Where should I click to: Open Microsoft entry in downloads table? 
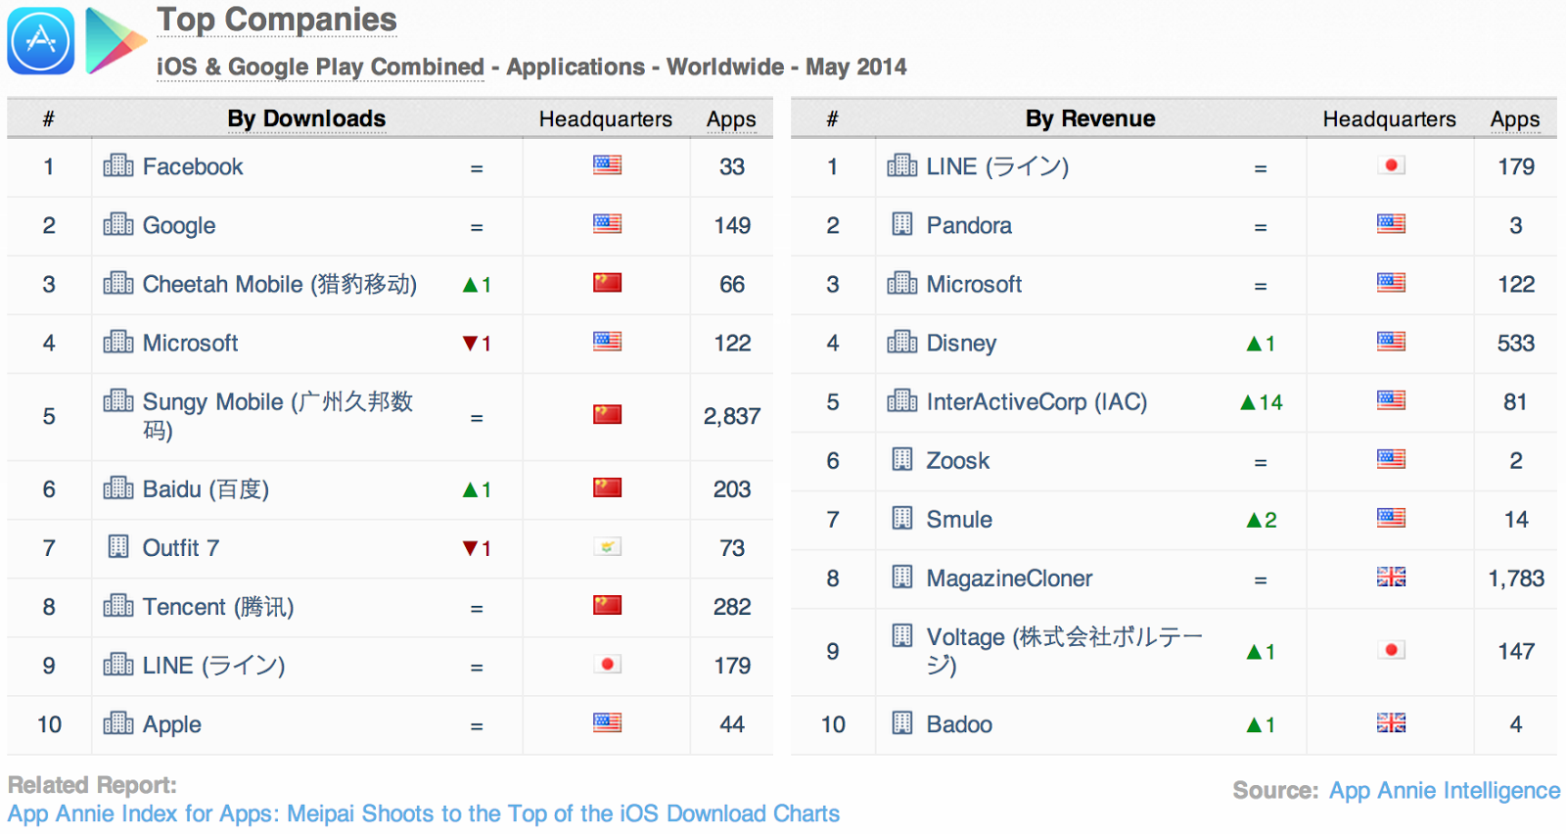[191, 343]
